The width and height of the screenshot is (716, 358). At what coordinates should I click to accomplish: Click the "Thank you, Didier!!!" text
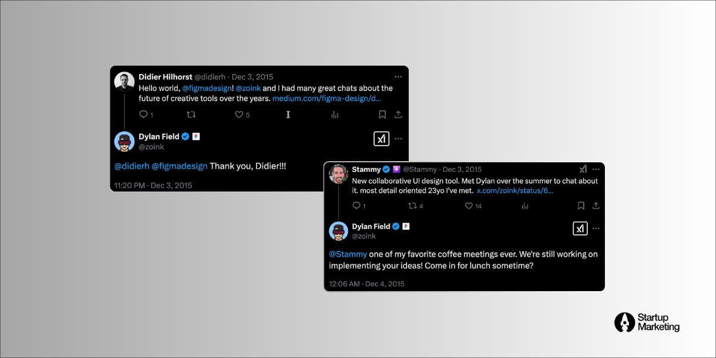click(248, 166)
